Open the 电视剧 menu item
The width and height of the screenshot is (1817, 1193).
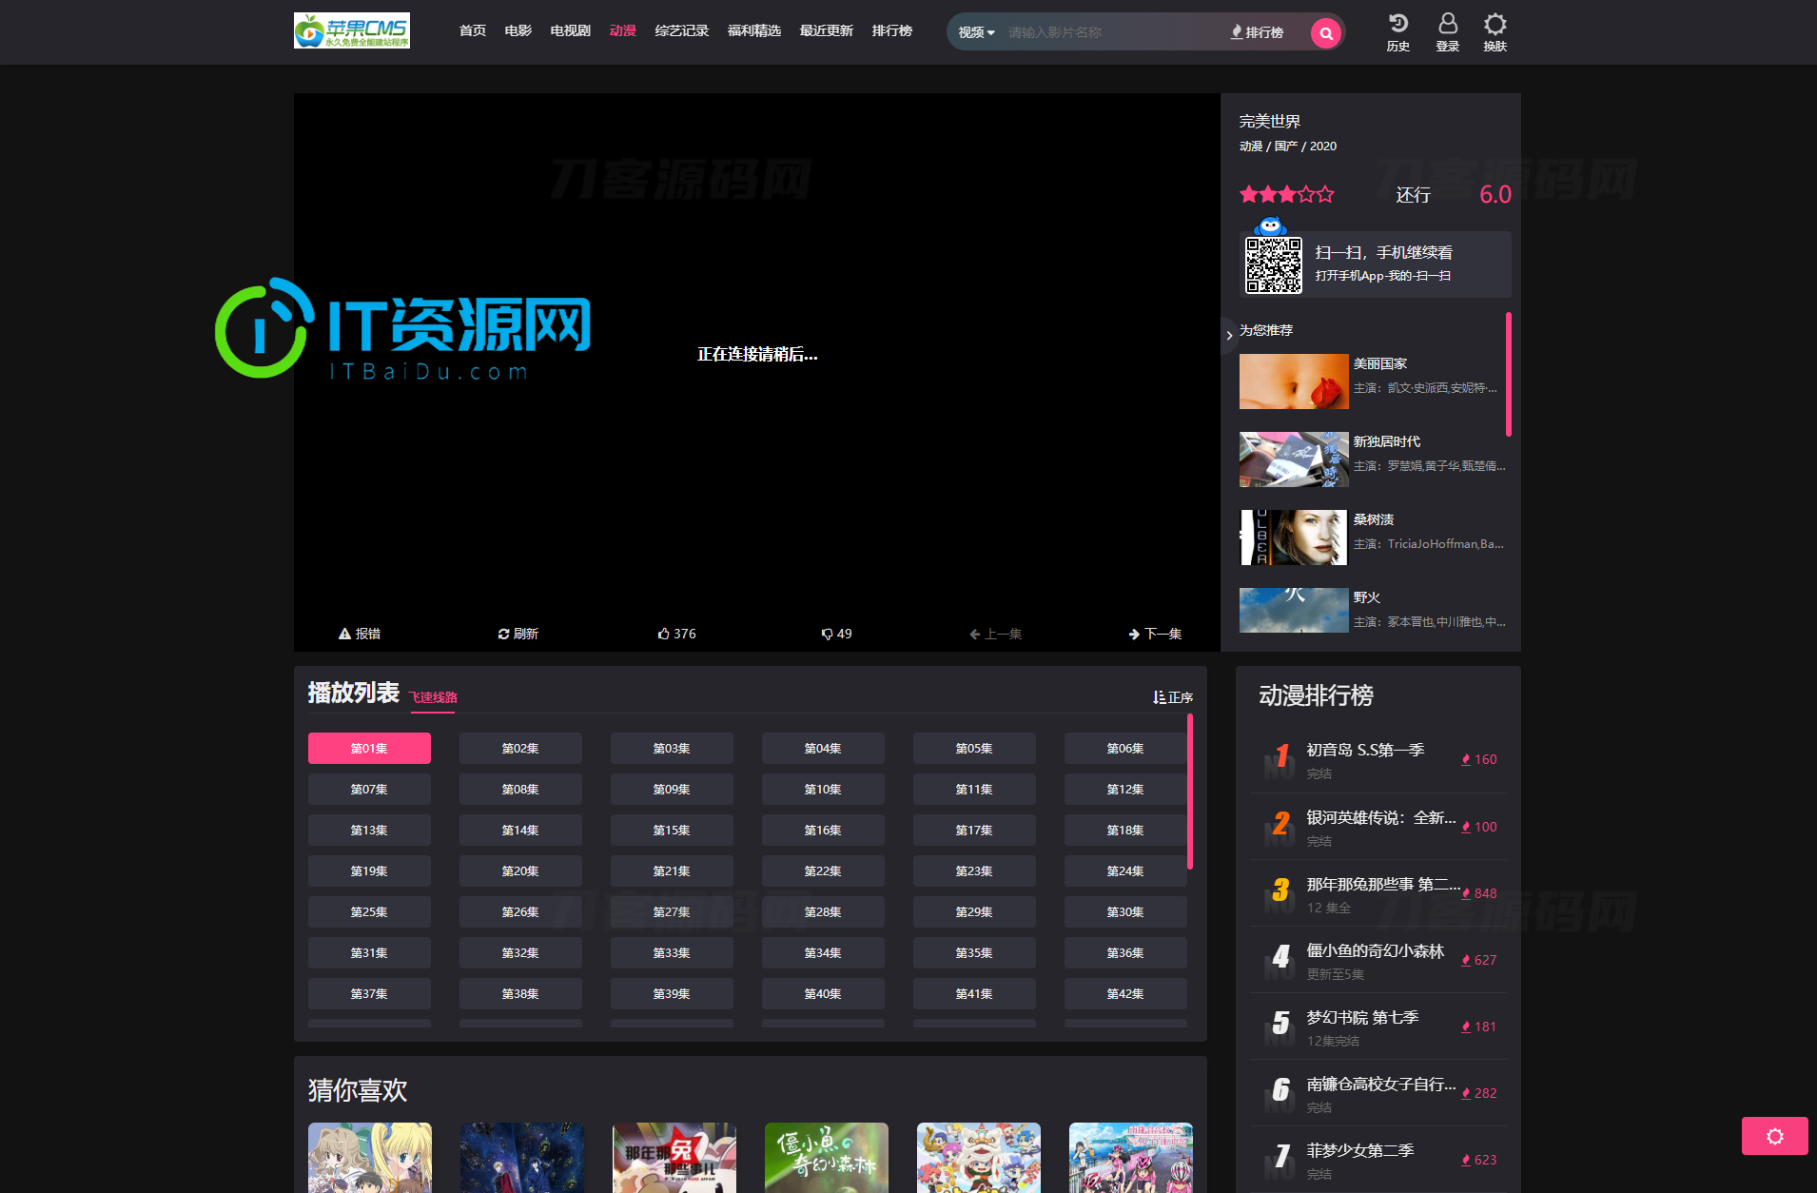coord(571,30)
